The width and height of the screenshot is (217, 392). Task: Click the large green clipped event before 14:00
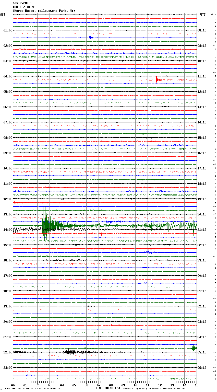click(x=46, y=225)
